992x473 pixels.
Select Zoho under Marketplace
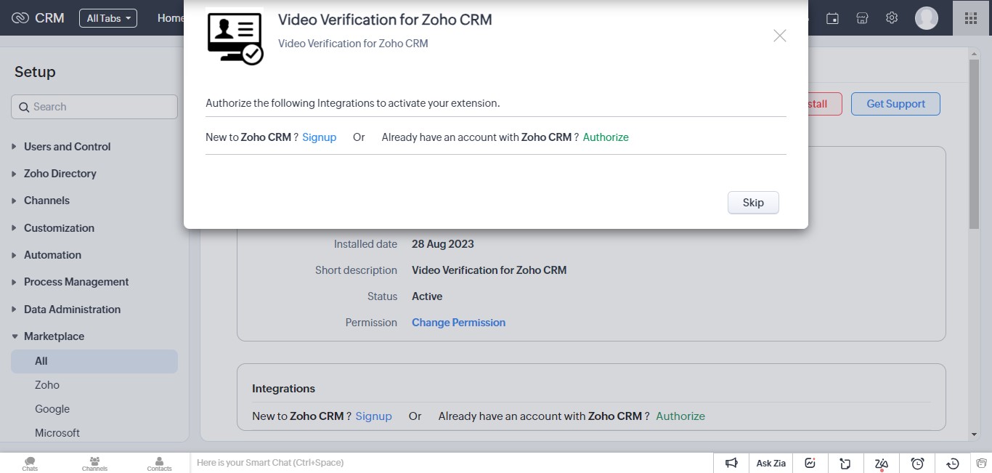click(47, 385)
